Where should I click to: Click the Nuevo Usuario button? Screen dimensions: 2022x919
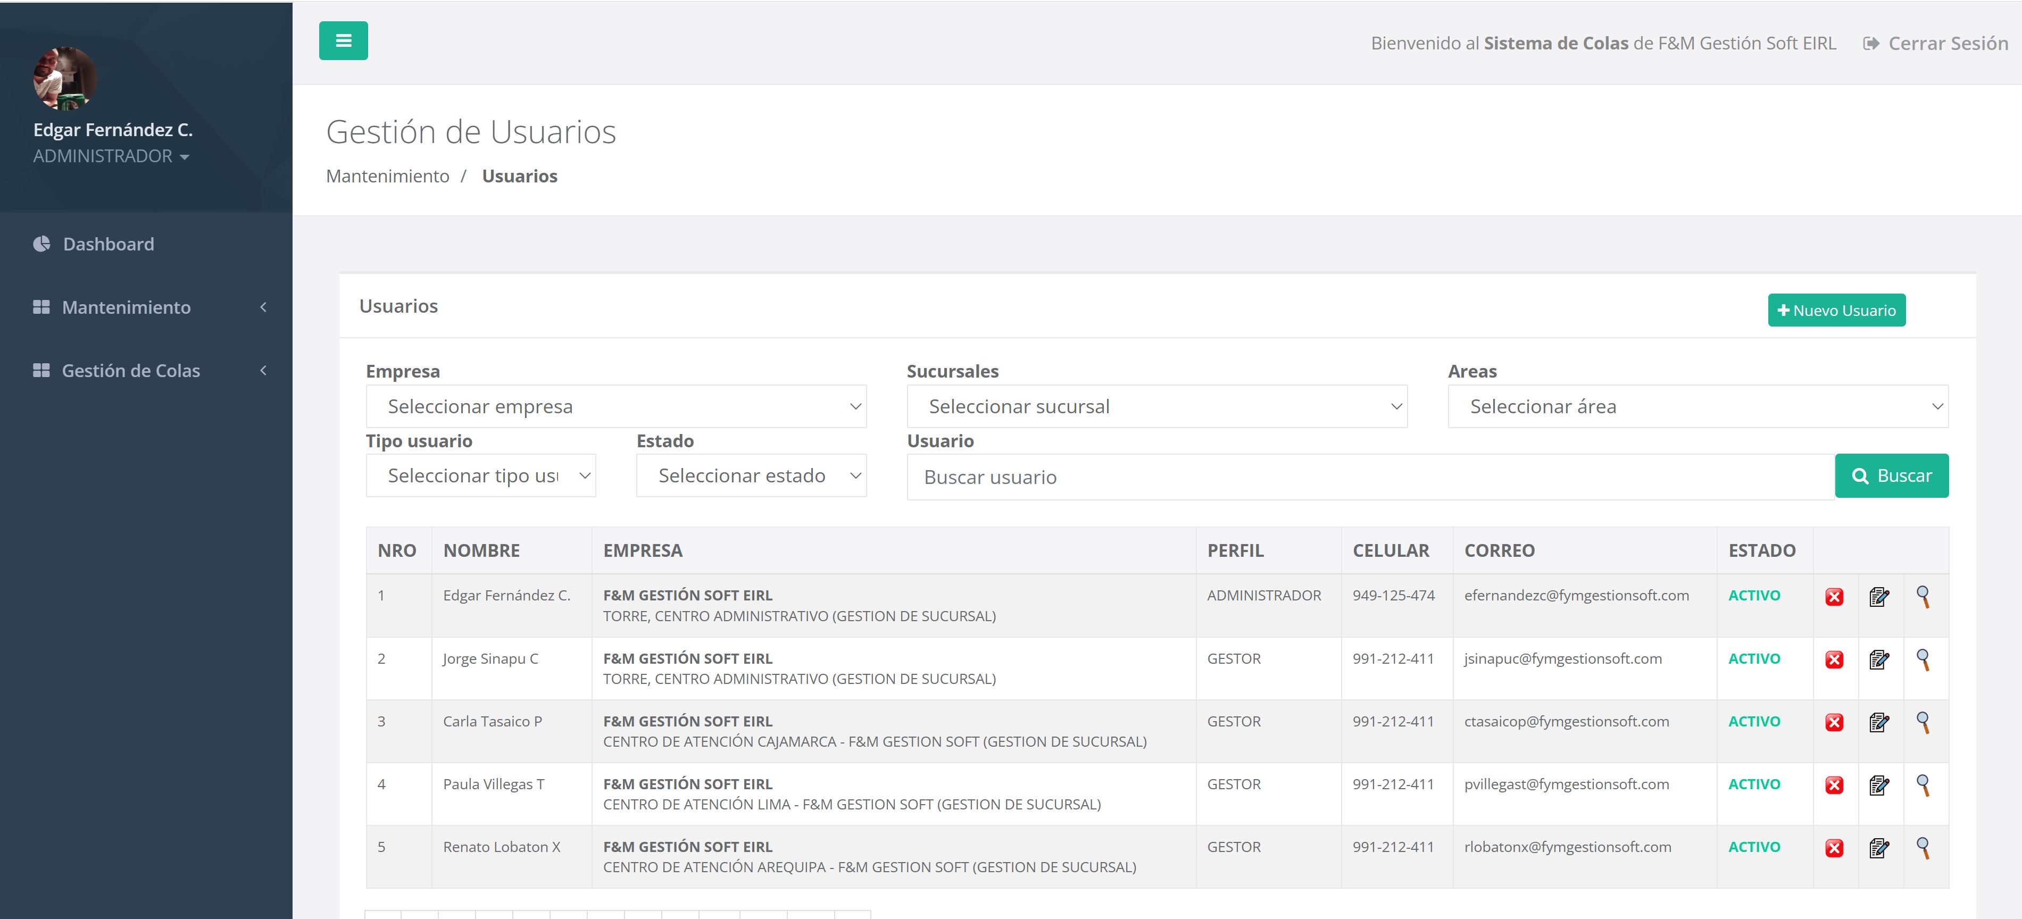pos(1835,311)
